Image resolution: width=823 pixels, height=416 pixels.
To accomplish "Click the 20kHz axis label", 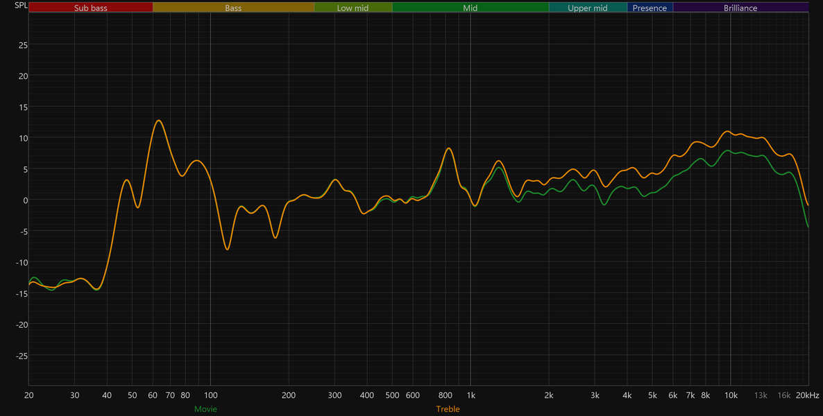I will point(807,395).
